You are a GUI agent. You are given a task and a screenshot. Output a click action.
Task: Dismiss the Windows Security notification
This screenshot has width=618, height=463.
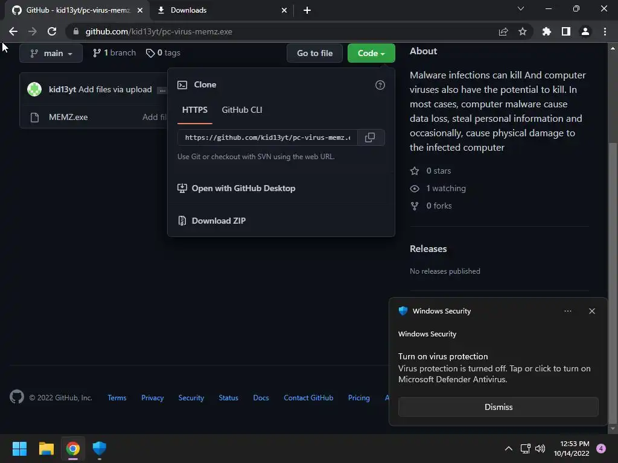click(498, 407)
